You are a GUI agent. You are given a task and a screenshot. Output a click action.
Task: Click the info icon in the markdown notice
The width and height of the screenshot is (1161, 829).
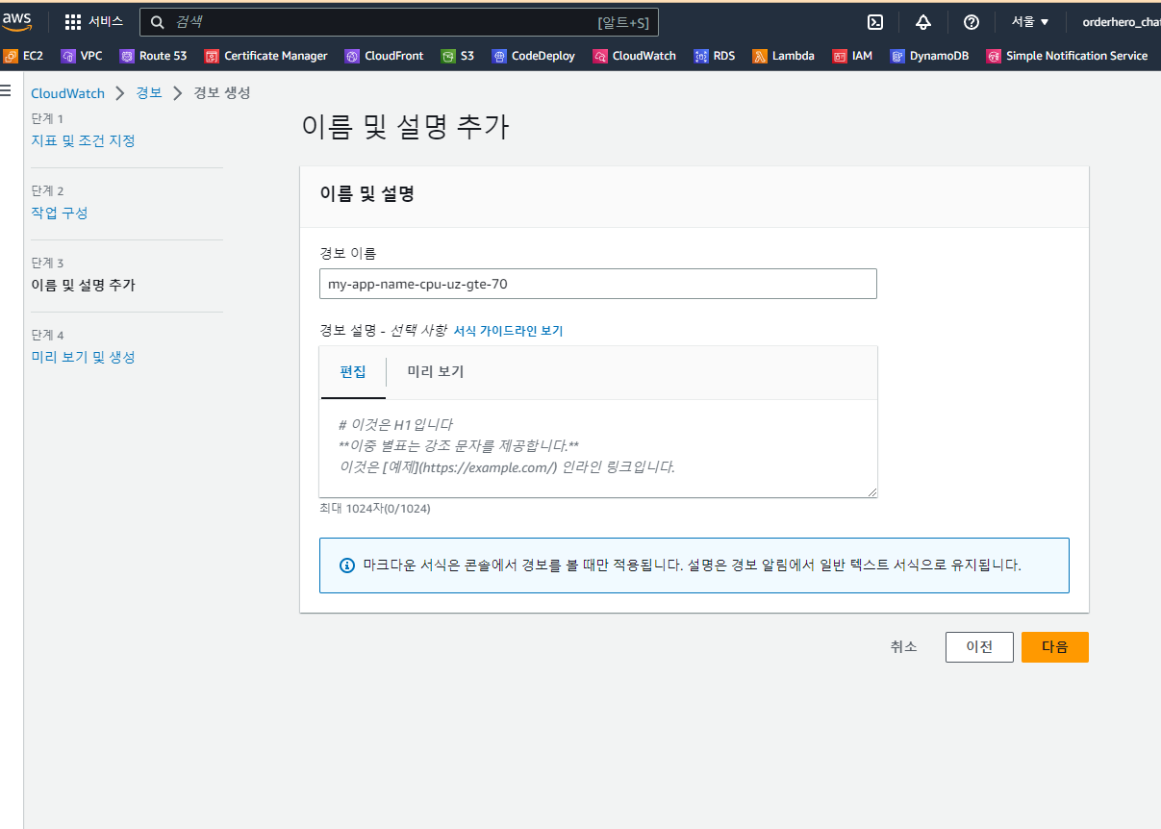(x=347, y=565)
